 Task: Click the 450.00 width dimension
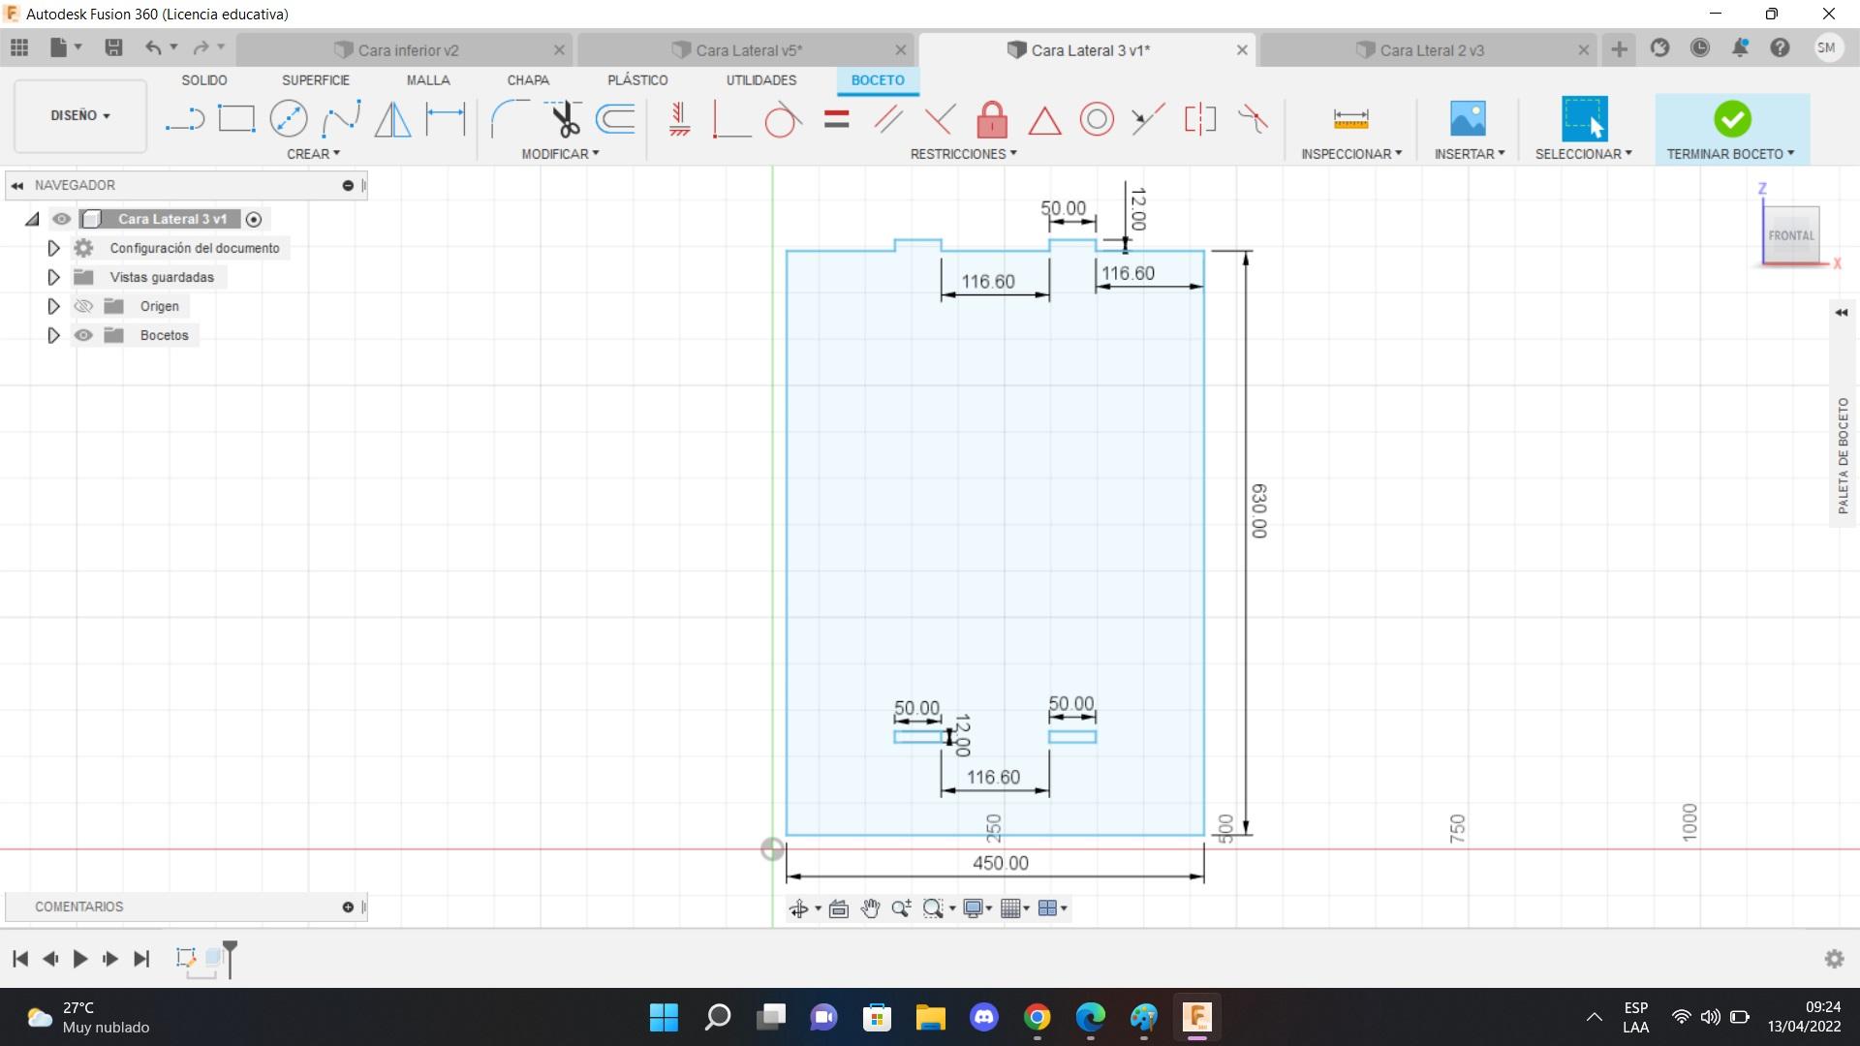(1001, 863)
